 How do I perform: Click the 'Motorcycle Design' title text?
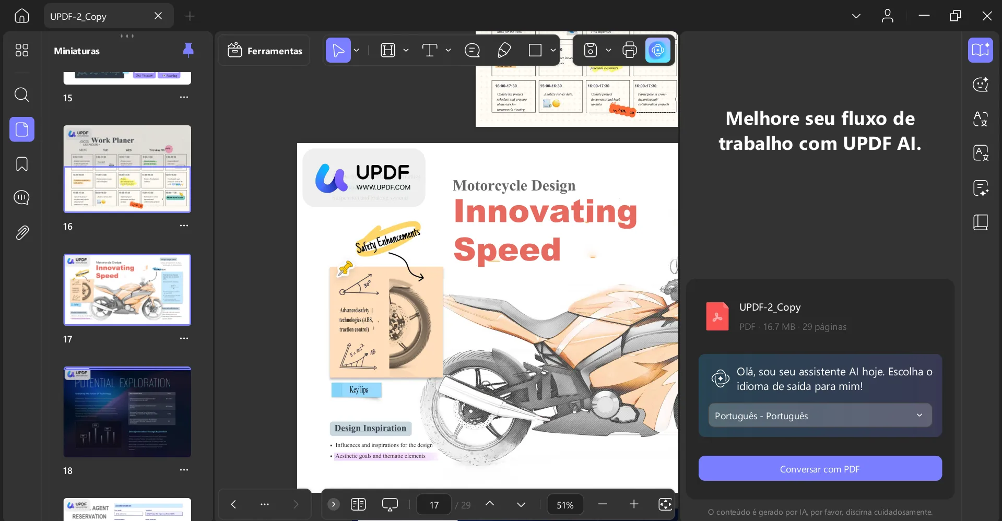514,186
